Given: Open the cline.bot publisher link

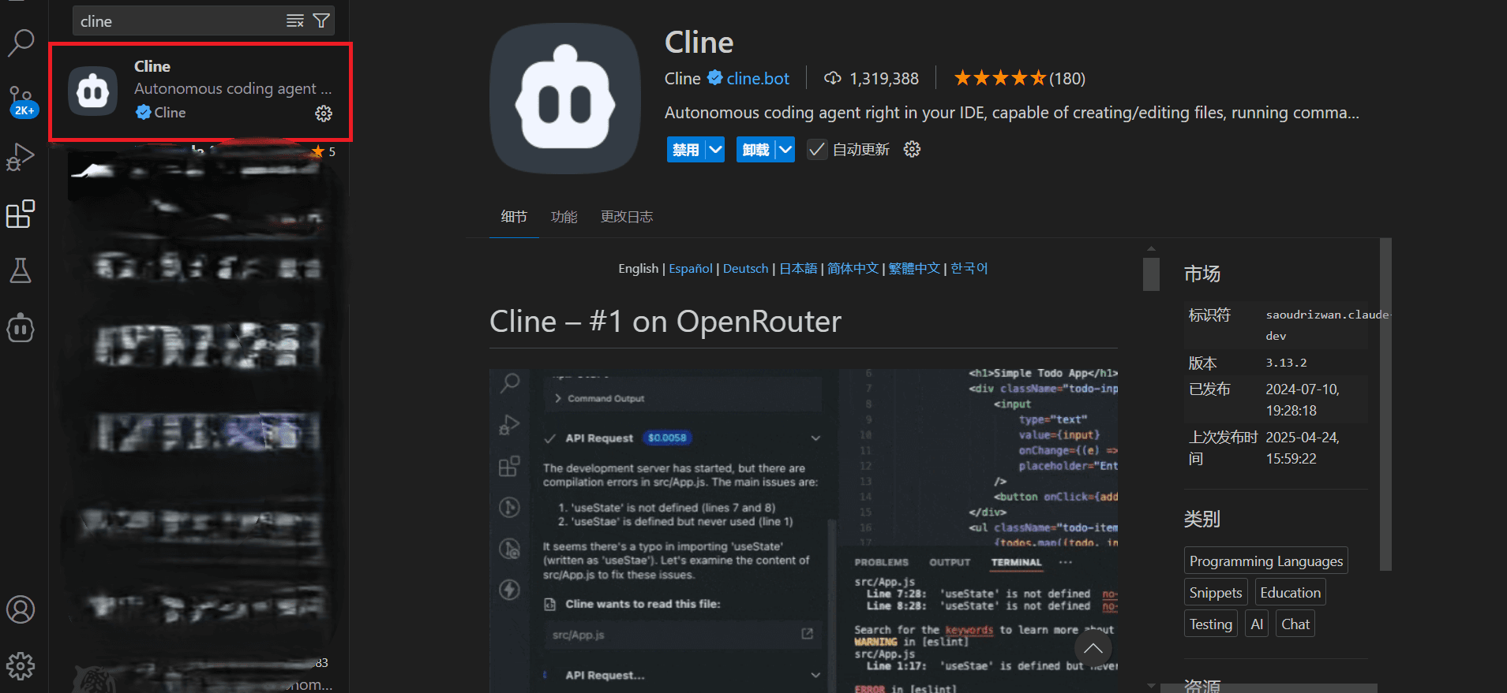Looking at the screenshot, I should click(757, 79).
